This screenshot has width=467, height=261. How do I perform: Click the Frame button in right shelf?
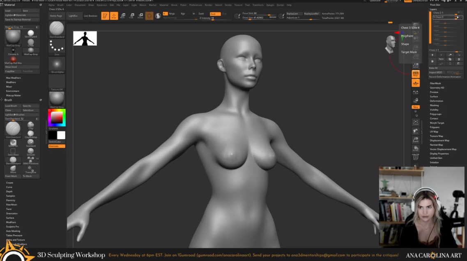click(416, 122)
